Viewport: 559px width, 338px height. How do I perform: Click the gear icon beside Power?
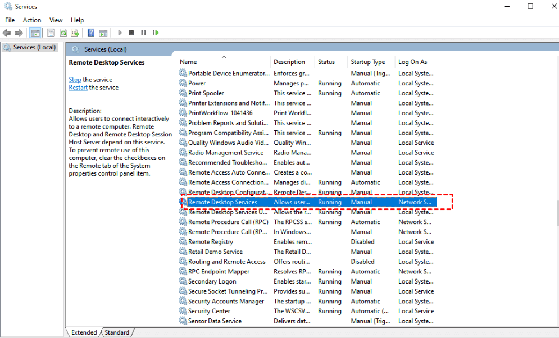pos(183,83)
